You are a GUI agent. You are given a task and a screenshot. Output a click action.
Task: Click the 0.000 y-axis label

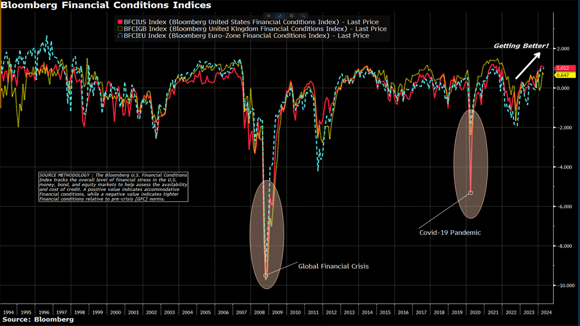click(563, 88)
